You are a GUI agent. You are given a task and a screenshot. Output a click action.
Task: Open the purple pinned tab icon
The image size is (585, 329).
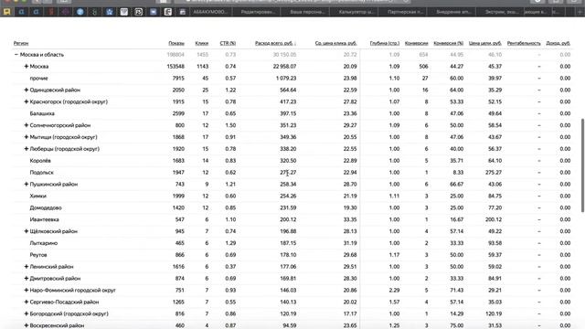pos(65,12)
